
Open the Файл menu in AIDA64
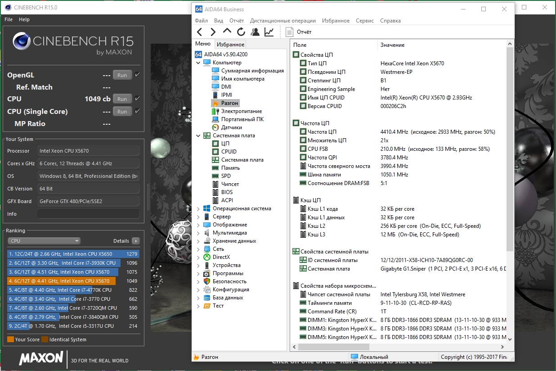[x=202, y=21]
